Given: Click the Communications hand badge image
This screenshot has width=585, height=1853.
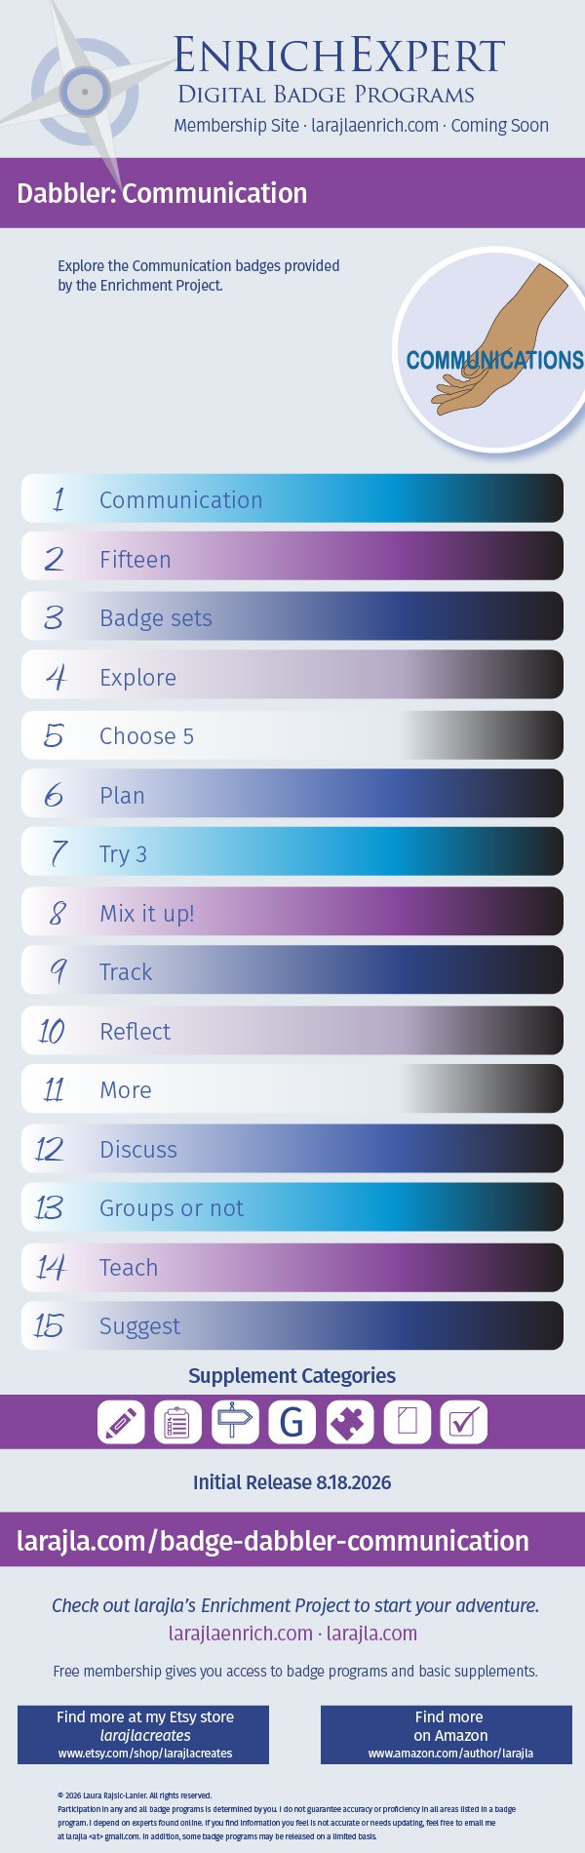Looking at the screenshot, I should [494, 349].
